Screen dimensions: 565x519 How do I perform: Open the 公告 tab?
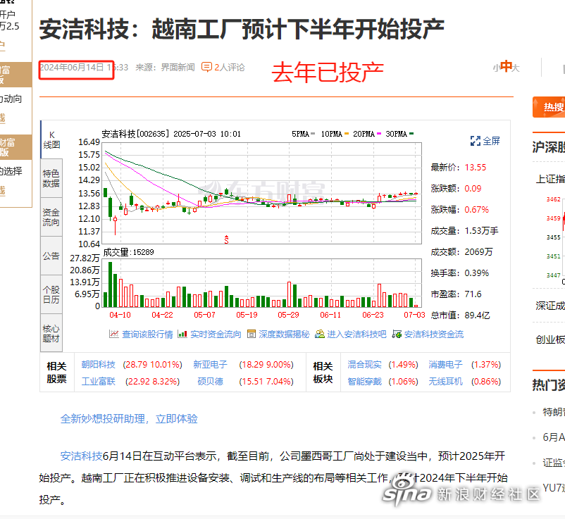pos(51,256)
